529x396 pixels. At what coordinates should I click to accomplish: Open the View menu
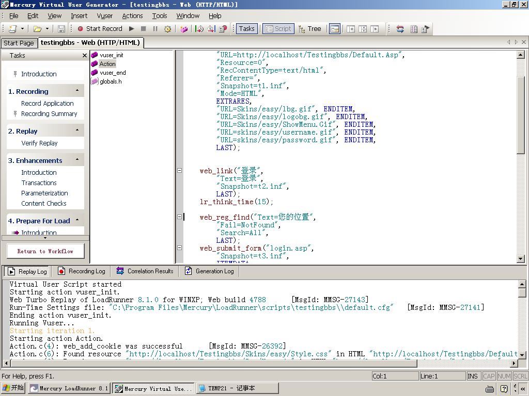(54, 16)
